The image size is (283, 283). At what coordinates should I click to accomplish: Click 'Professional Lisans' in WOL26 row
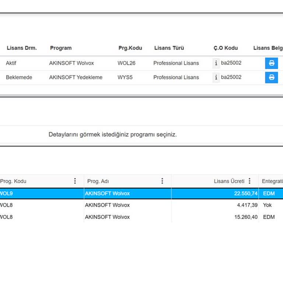tap(176, 63)
